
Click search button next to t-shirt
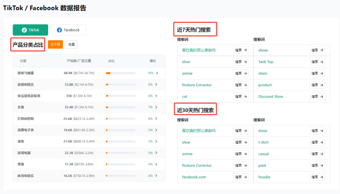[317, 142]
